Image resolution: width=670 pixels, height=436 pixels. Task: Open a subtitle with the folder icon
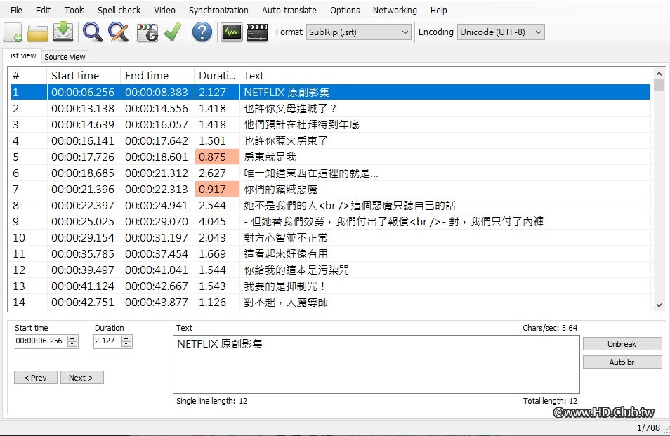click(x=38, y=32)
